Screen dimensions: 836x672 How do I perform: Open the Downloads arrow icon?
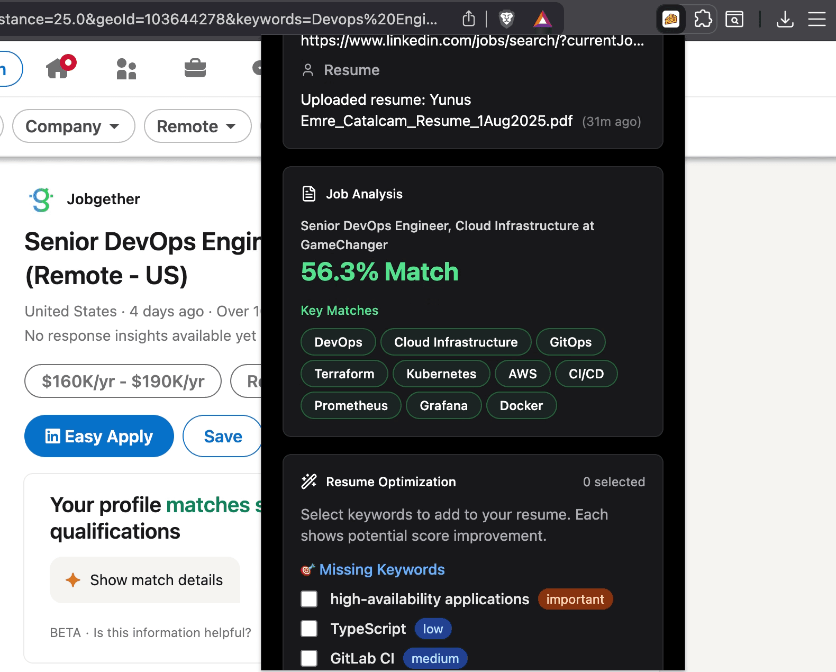(x=785, y=20)
